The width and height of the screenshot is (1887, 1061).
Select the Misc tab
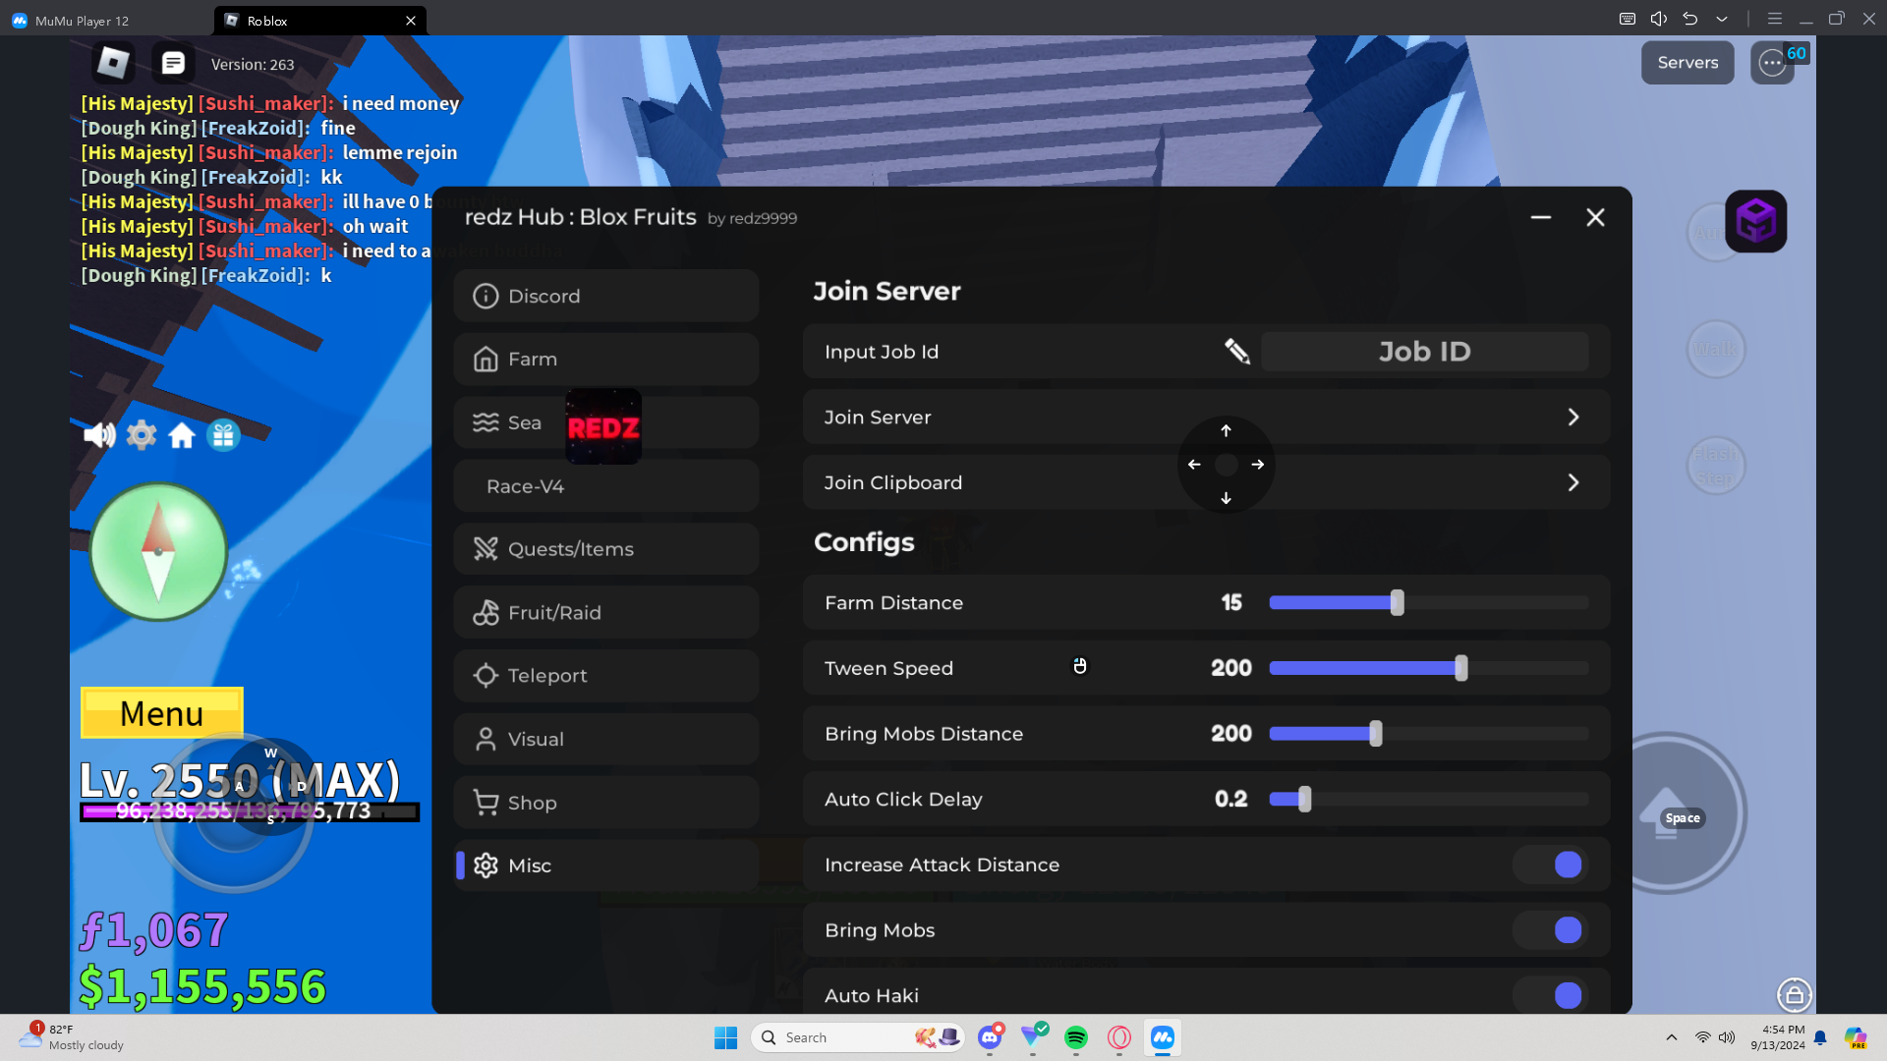(606, 866)
